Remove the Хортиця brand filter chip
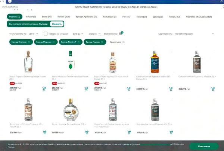Image resolution: width=224 pixels, height=151 pixels. [29, 42]
